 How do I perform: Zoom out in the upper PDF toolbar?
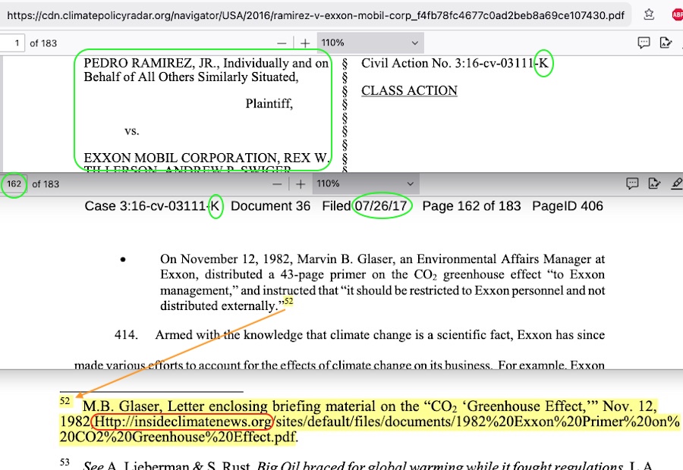pos(282,43)
